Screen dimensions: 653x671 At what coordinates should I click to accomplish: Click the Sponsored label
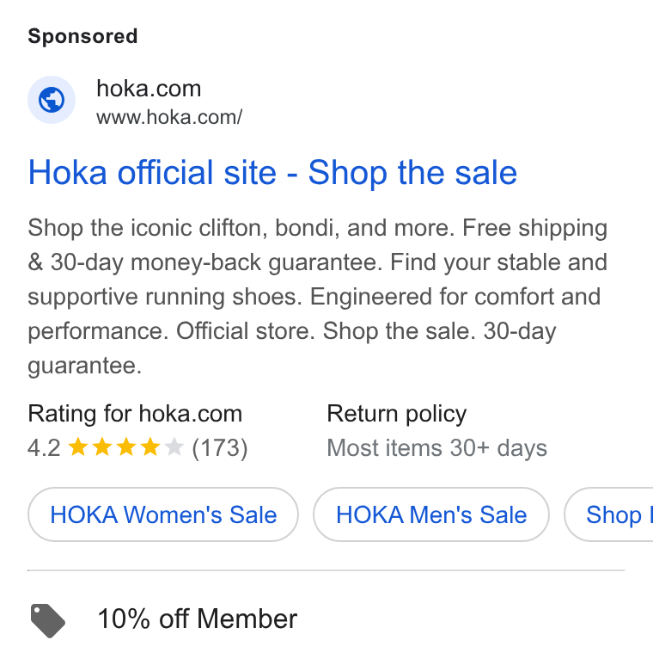[x=82, y=36]
